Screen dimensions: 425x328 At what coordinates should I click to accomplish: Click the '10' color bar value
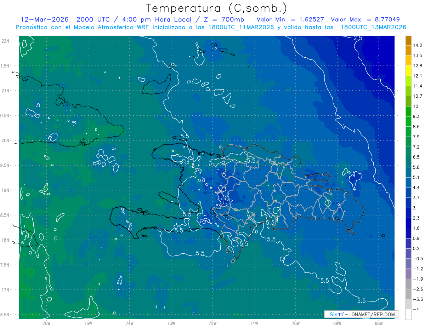415,107
